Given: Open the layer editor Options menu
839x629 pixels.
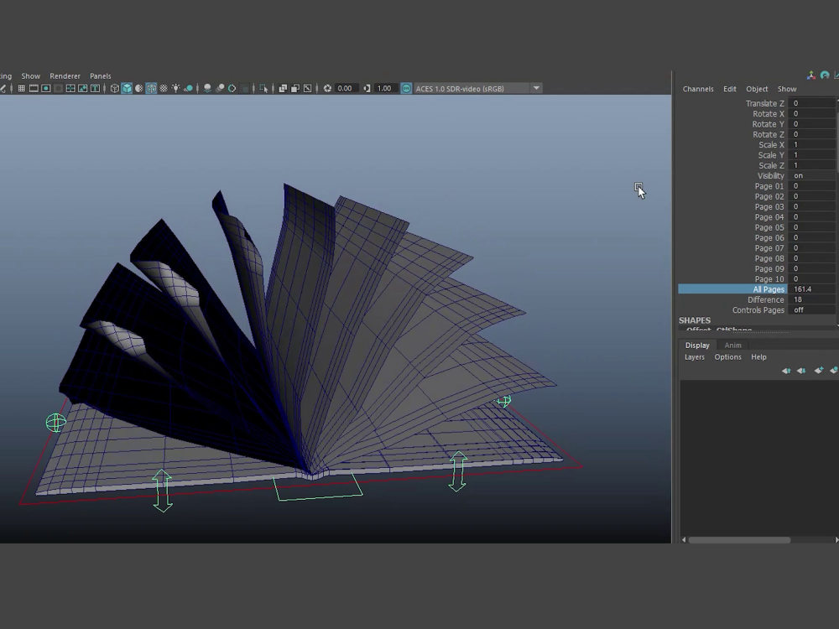Looking at the screenshot, I should [727, 356].
